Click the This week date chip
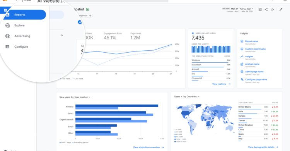Viewport: 290px width, 151px height. (226, 9)
